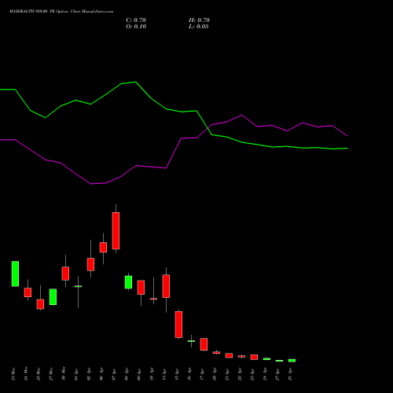Click the open value 'O: 0.10'

[136, 27]
